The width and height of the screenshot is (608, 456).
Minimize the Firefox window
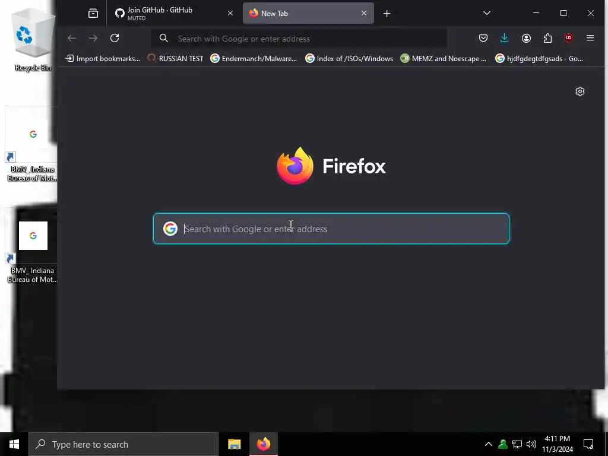click(536, 13)
